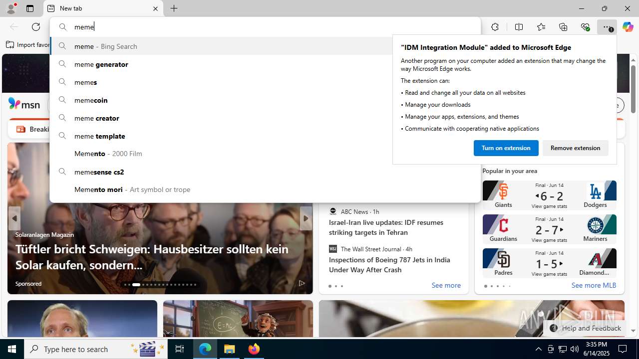View Guardians vs Mariners game stats
The width and height of the screenshot is (639, 359).
point(549,240)
